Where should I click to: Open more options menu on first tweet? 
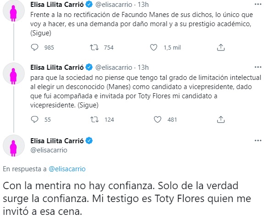coord(258,5)
